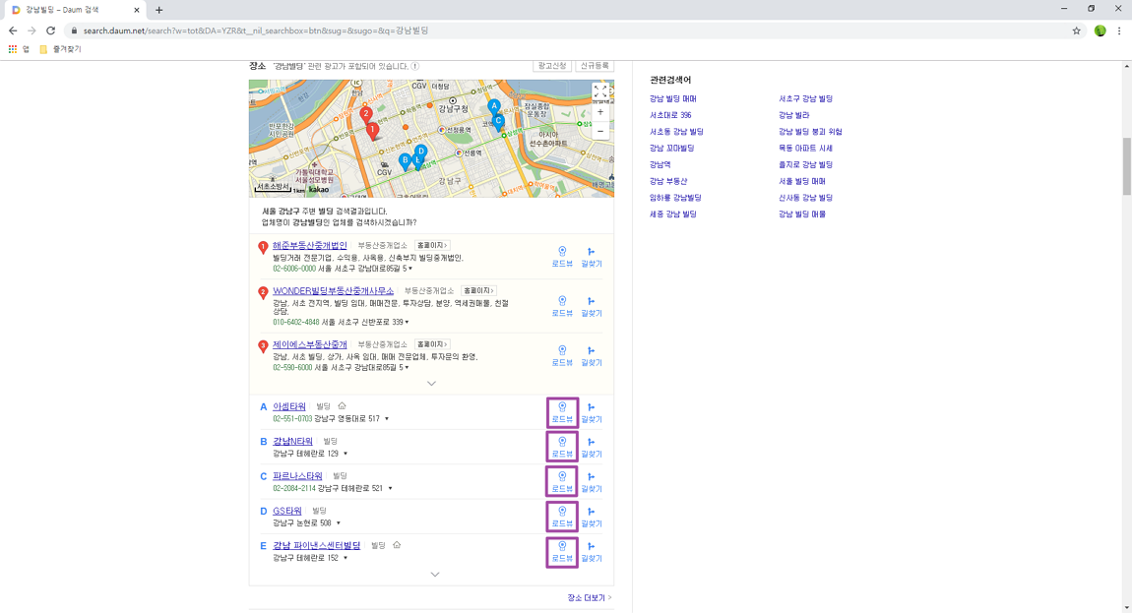Get 길찾기 directions to GS타워
Image resolution: width=1132 pixels, height=613 pixels.
click(x=592, y=517)
